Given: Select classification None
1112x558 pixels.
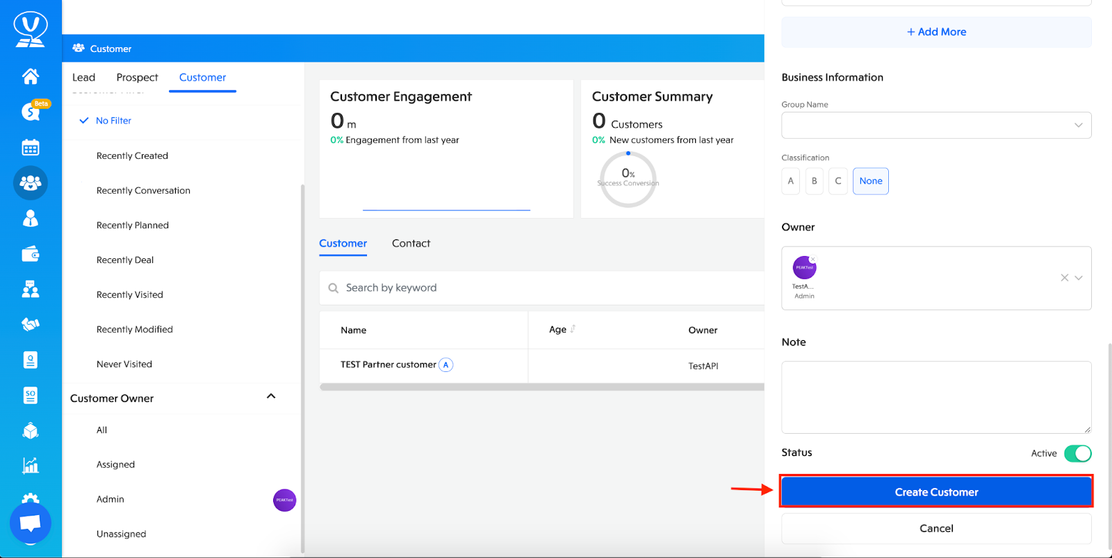Looking at the screenshot, I should point(871,181).
